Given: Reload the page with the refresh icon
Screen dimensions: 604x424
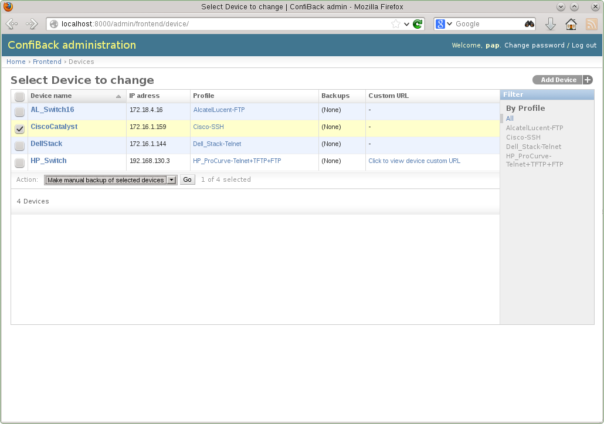Looking at the screenshot, I should pos(417,24).
